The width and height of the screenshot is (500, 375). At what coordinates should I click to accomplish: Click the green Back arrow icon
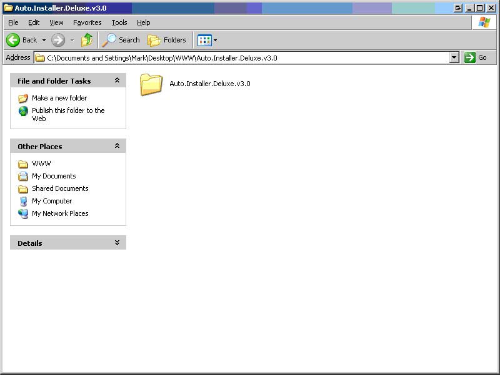click(x=13, y=40)
